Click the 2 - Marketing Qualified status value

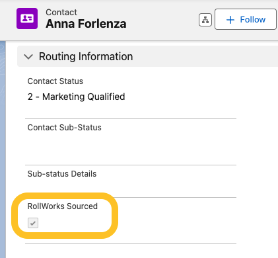tap(76, 97)
